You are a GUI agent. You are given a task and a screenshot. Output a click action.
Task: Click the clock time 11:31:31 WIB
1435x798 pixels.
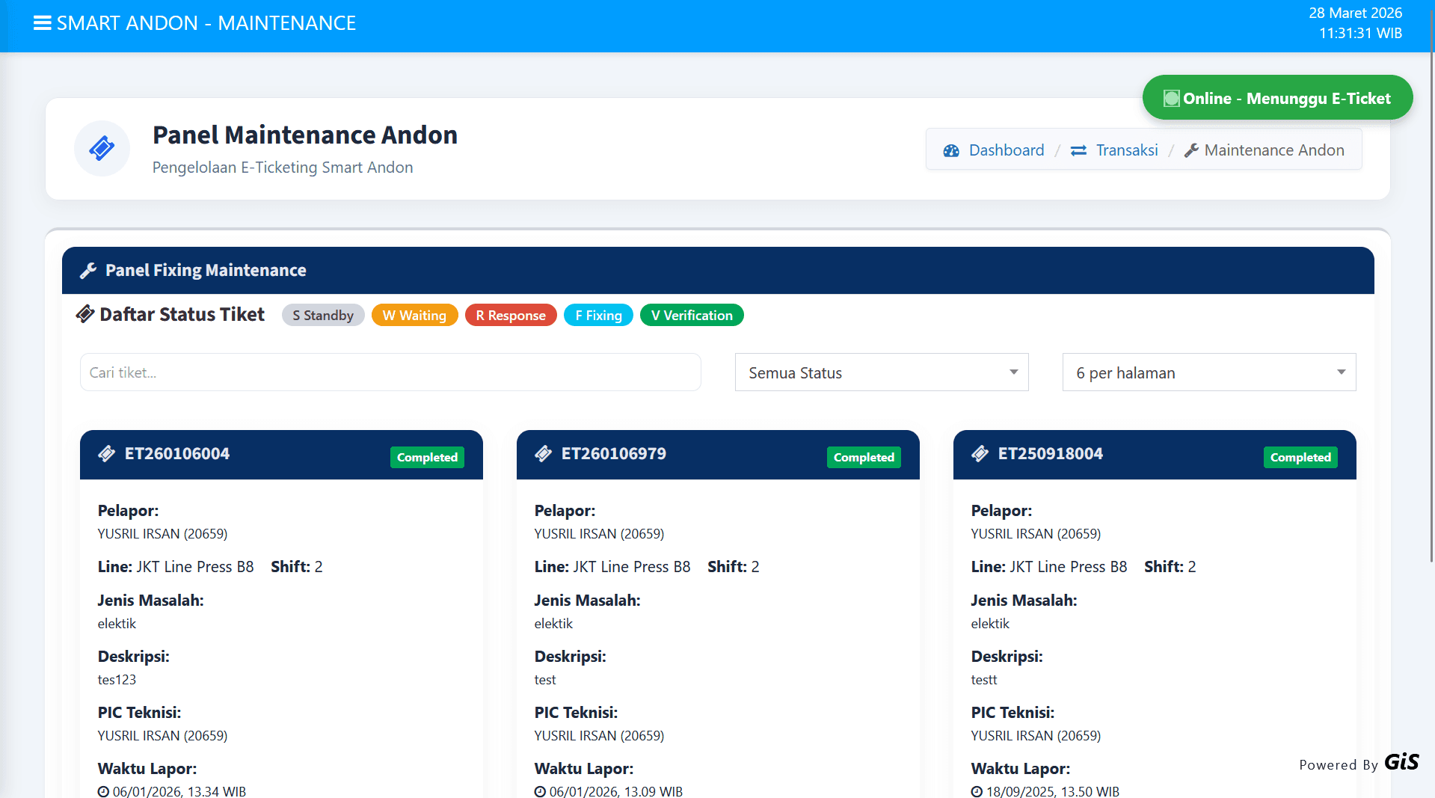1360,33
